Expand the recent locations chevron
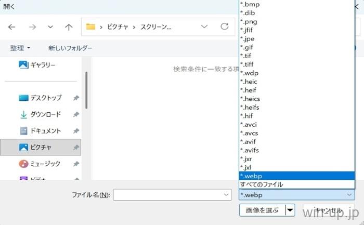The width and height of the screenshot is (364, 225). pos(50,27)
